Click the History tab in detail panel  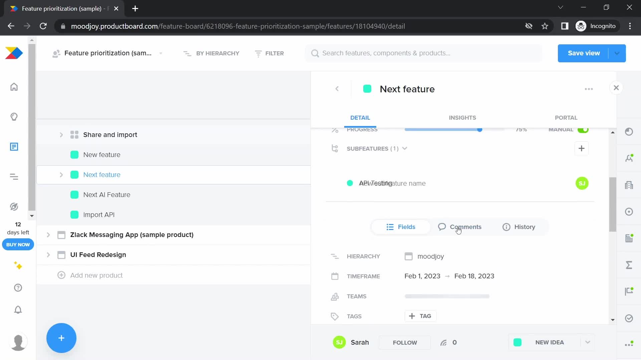(525, 226)
